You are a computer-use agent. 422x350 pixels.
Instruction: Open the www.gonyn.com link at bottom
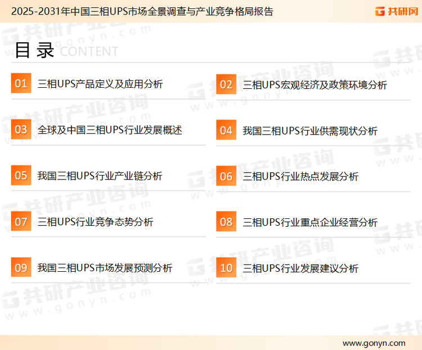tap(374, 343)
